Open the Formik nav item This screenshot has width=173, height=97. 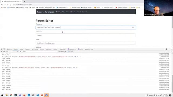pos(85,12)
